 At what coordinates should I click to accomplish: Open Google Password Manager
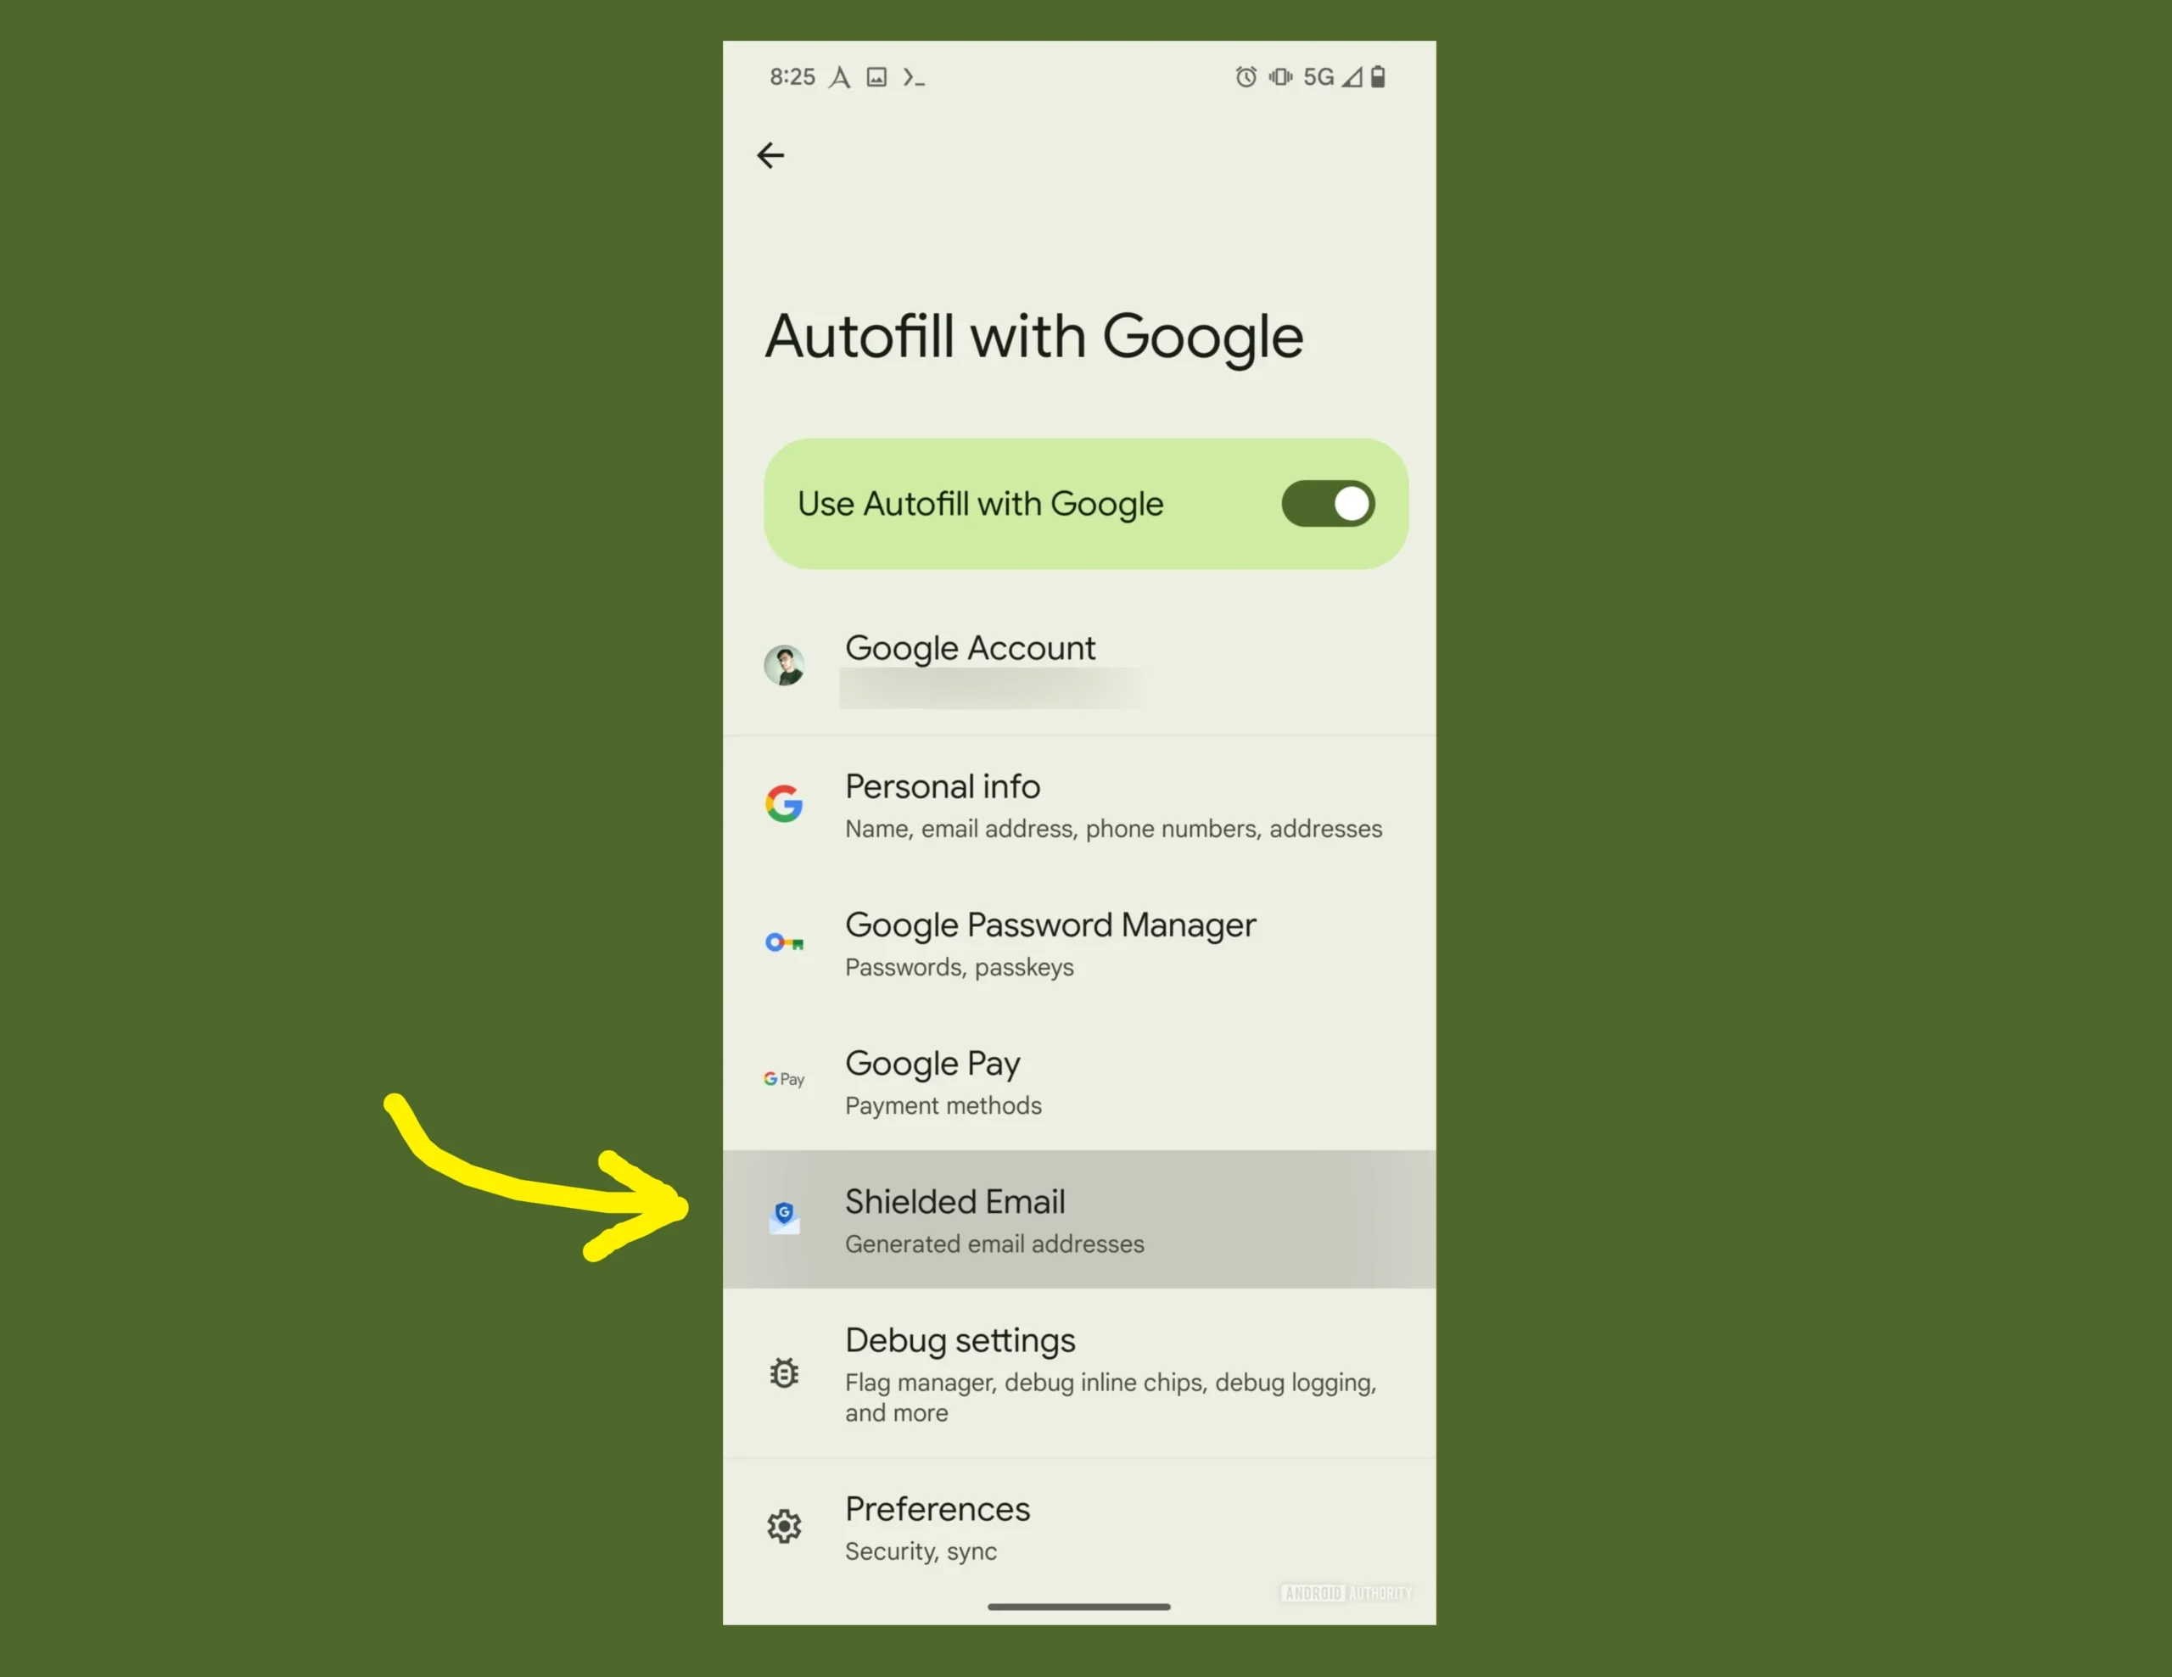[x=1083, y=942]
